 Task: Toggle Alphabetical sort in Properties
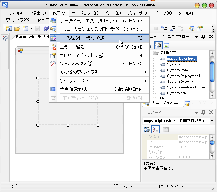[155, 129]
